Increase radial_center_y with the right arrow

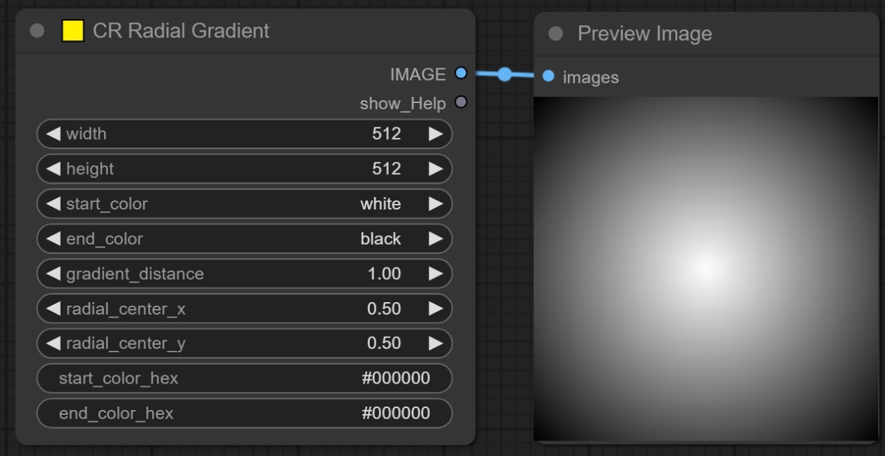[x=436, y=343]
